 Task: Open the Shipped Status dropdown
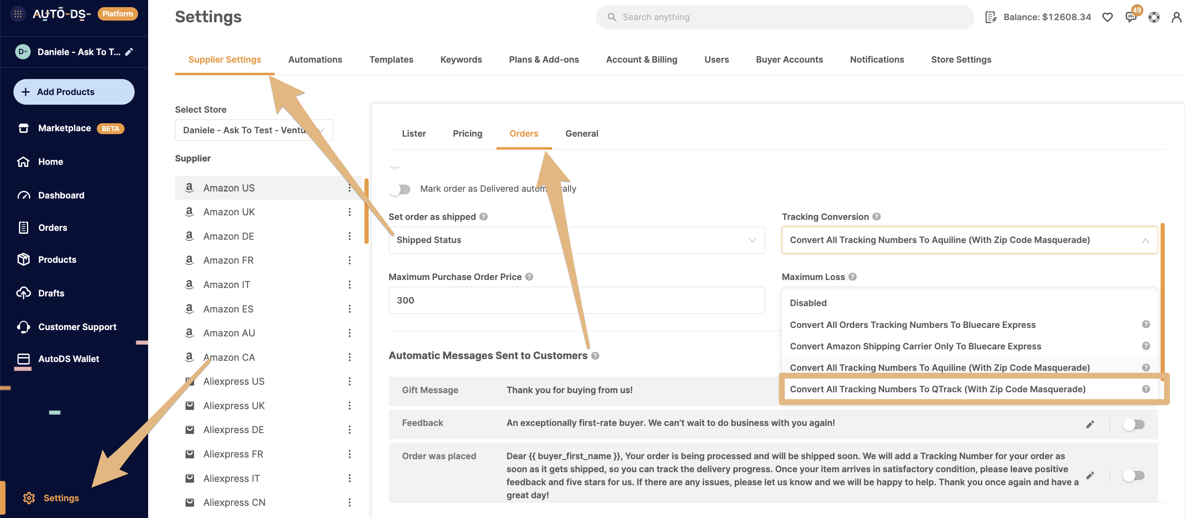[576, 240]
